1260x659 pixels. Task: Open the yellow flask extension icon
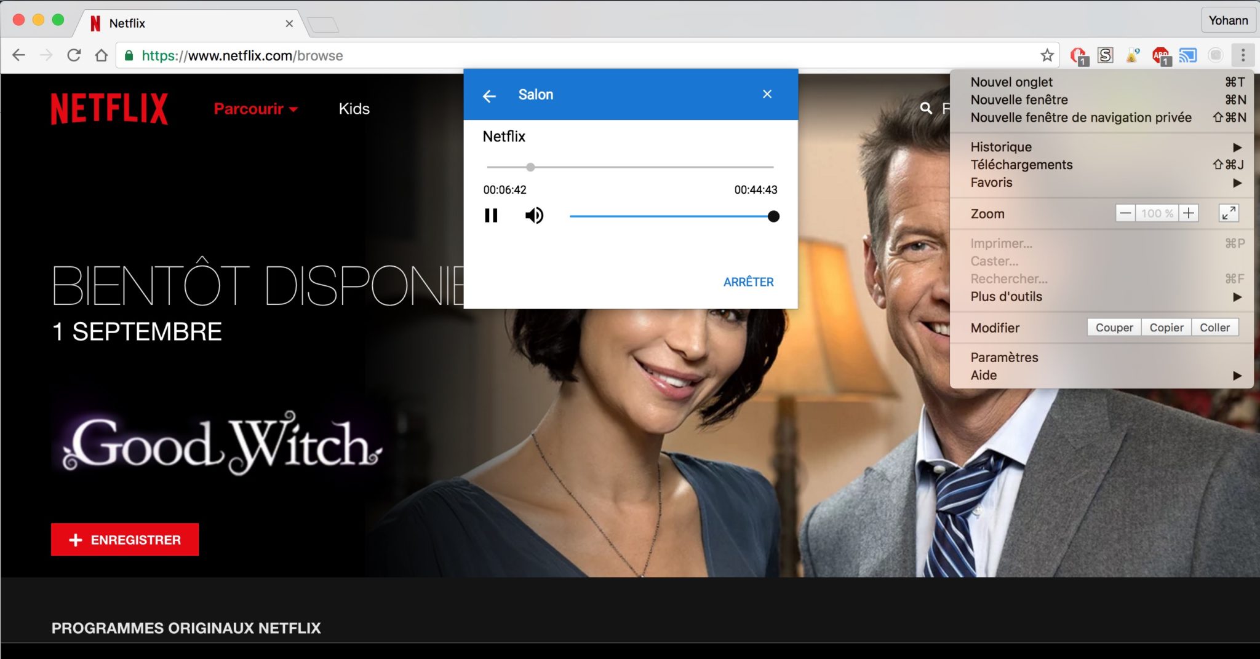click(1133, 55)
